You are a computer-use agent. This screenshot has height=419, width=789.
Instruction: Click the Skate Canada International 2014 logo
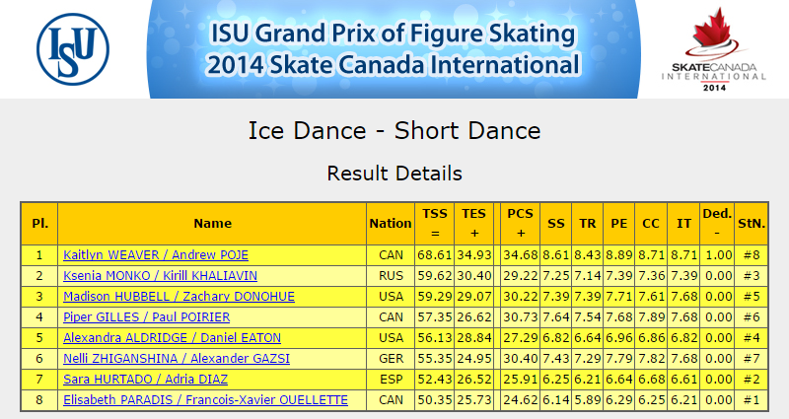click(713, 49)
